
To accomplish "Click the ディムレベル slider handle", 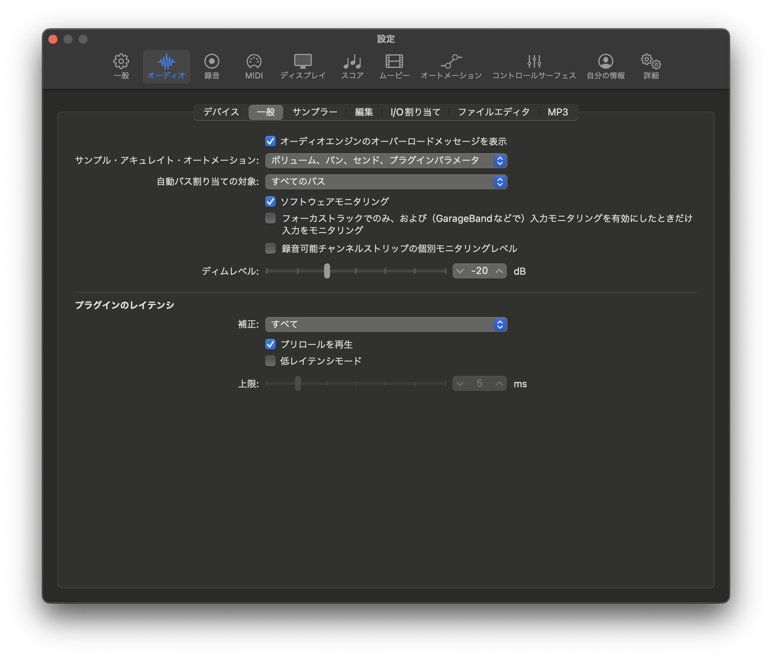I will [327, 271].
